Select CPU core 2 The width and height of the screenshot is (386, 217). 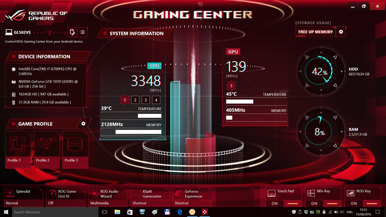pyautogui.click(x=135, y=100)
